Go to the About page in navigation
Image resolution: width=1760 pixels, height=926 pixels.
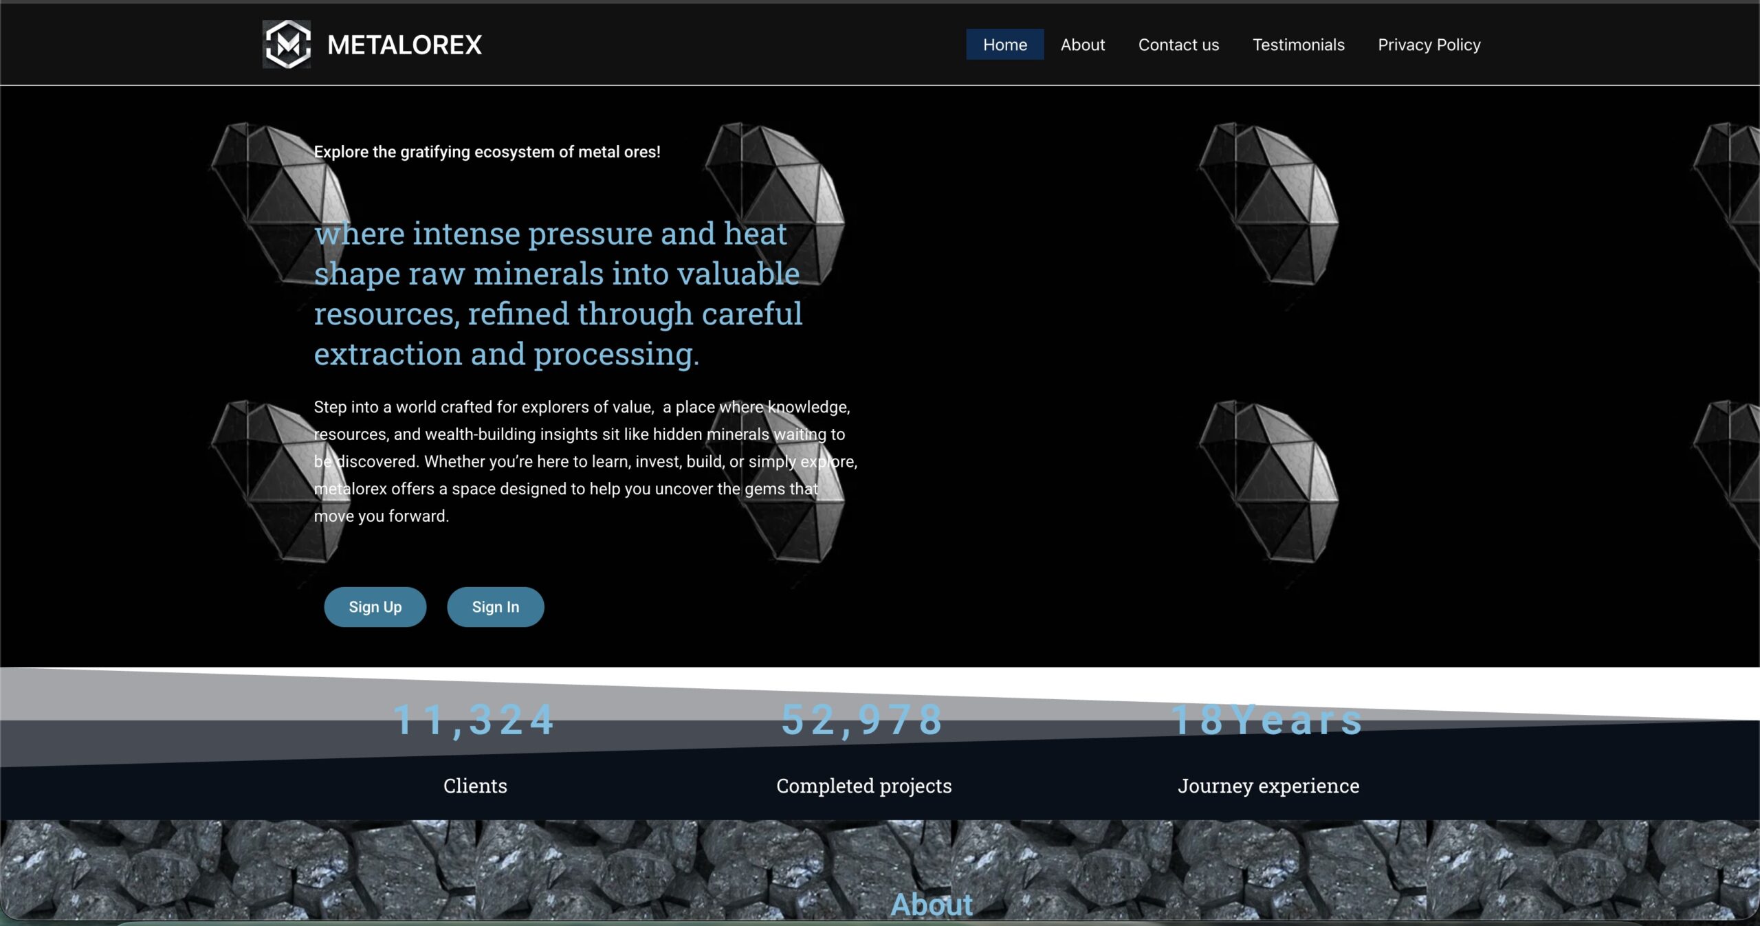click(x=1082, y=45)
